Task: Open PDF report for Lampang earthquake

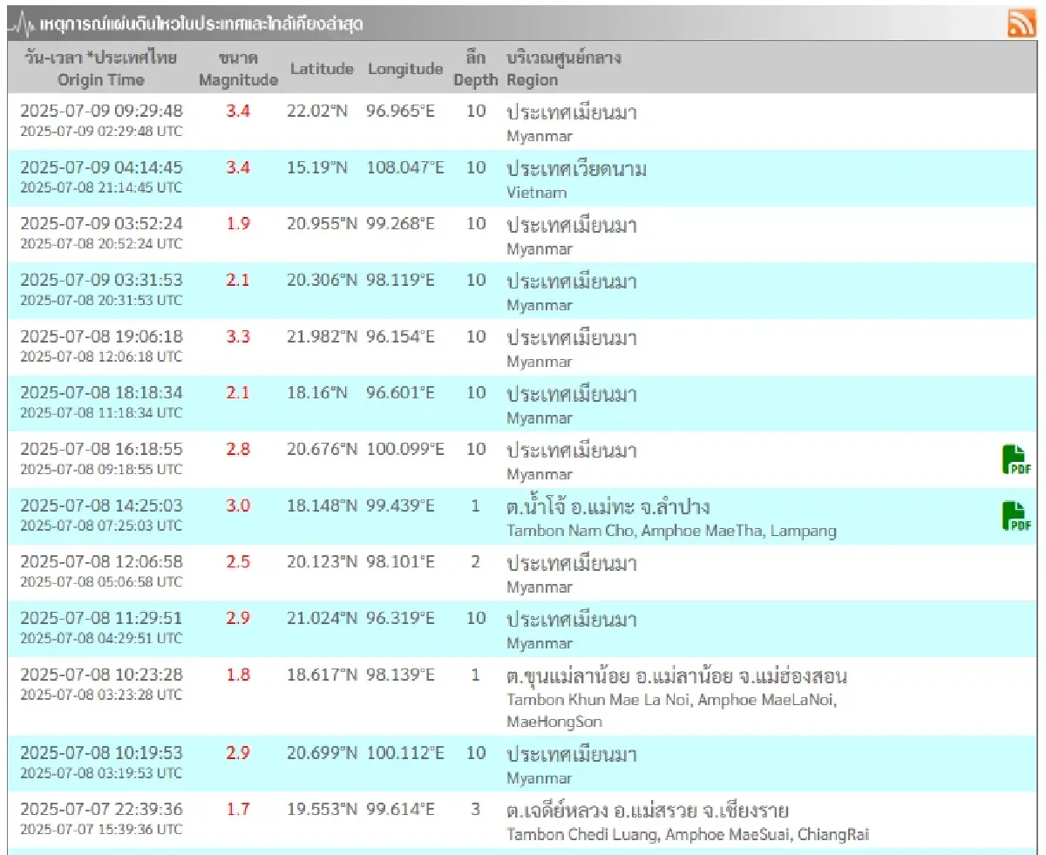Action: click(1015, 516)
